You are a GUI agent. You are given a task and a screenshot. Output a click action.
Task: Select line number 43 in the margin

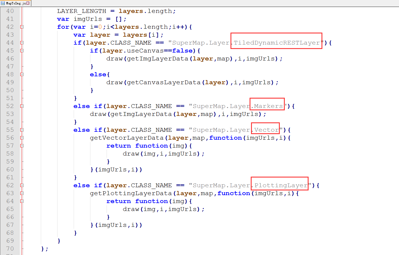coord(10,35)
